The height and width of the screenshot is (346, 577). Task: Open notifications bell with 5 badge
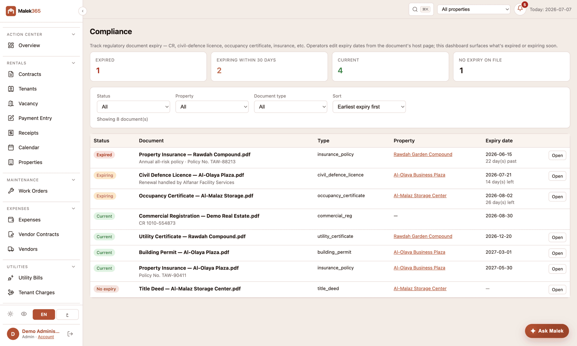[520, 9]
